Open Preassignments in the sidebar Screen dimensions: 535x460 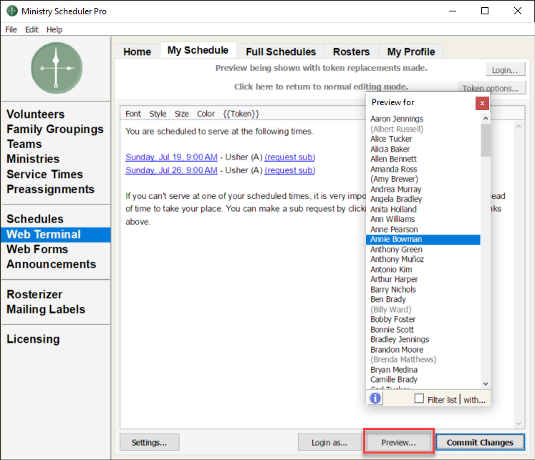click(x=51, y=189)
